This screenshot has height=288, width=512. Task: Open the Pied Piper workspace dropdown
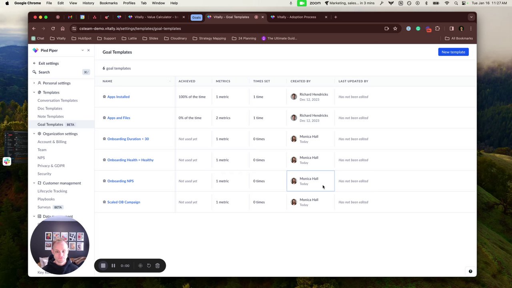coord(82,50)
